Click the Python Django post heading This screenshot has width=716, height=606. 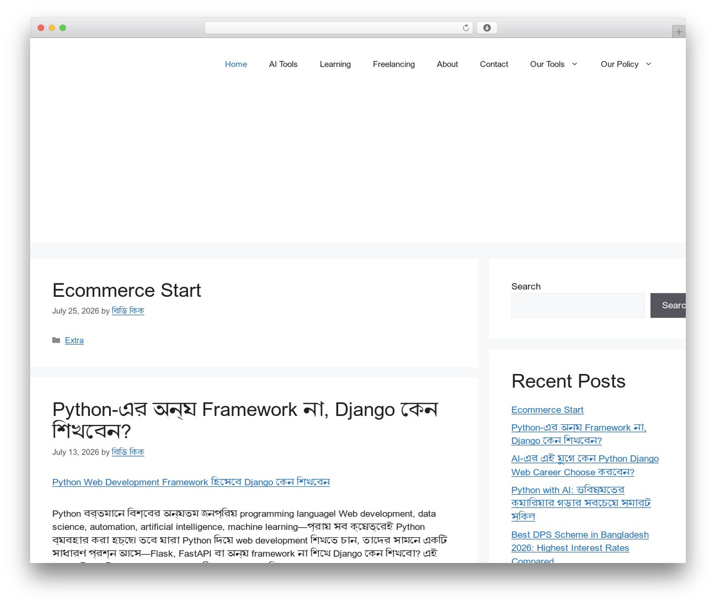click(x=245, y=420)
